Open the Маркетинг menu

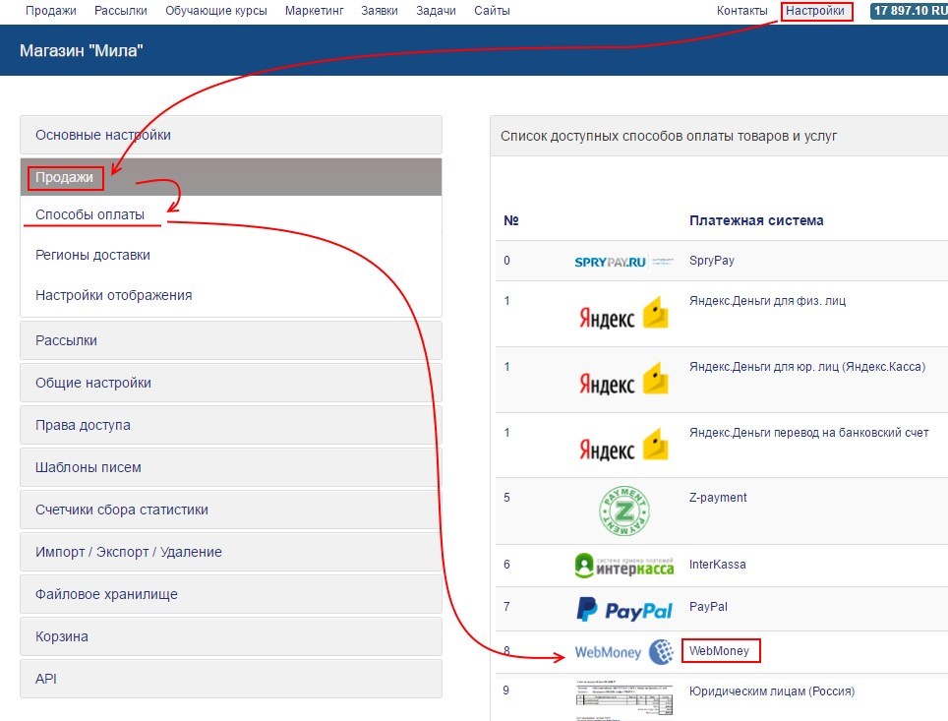pyautogui.click(x=315, y=11)
